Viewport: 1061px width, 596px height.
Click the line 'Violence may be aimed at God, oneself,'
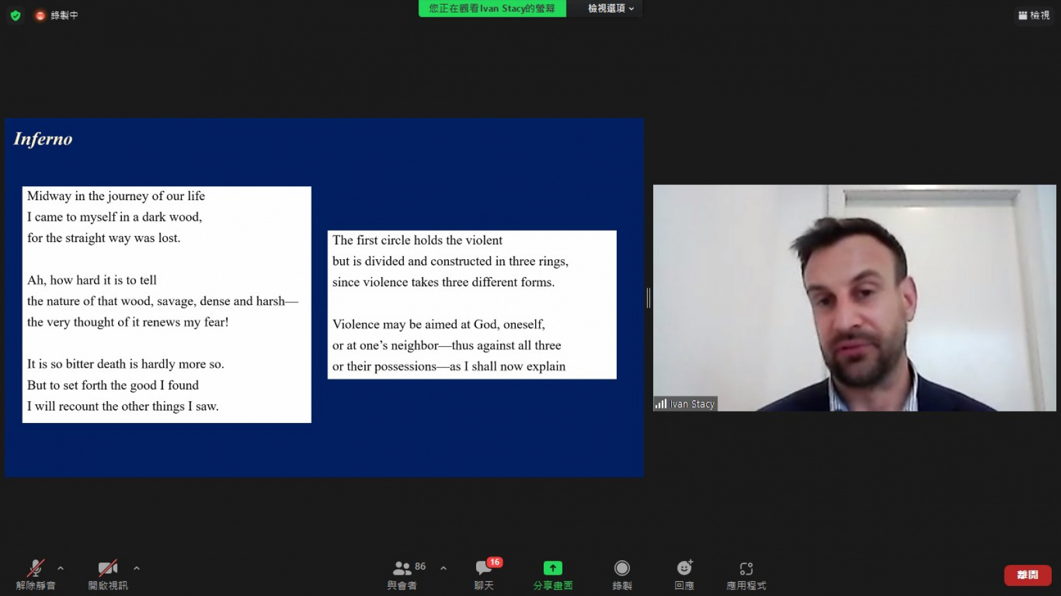tap(438, 324)
